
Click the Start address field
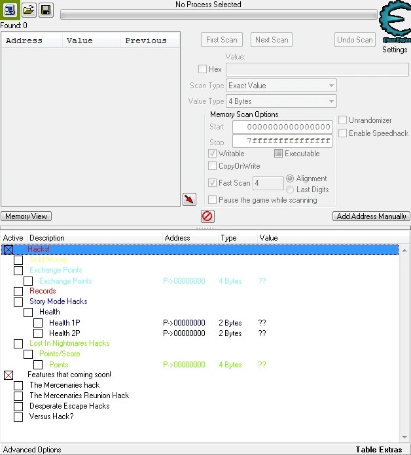click(x=282, y=127)
